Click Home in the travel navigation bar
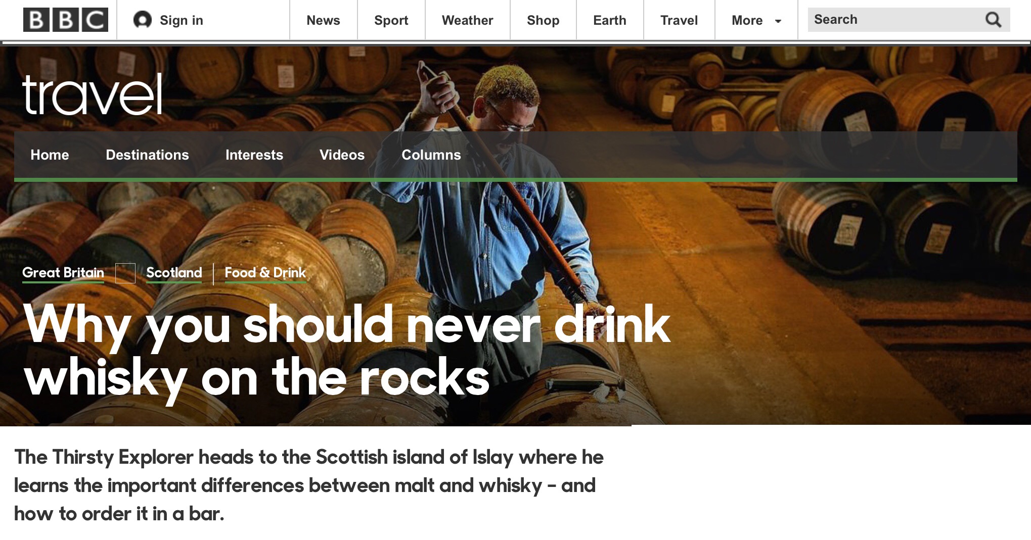 pyautogui.click(x=50, y=155)
